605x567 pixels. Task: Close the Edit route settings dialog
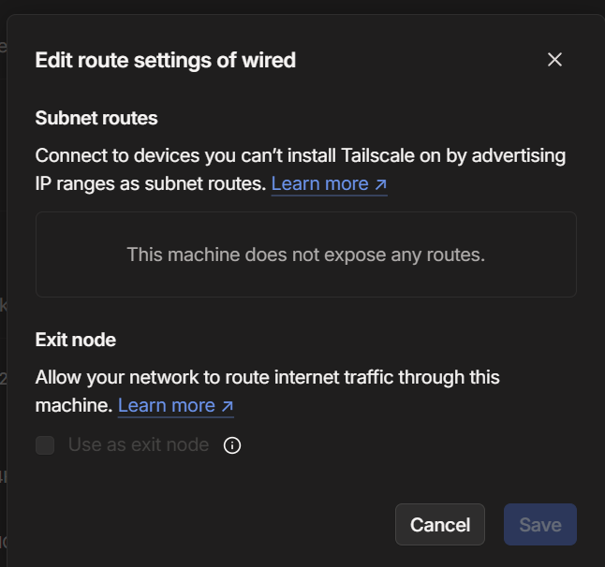(554, 60)
